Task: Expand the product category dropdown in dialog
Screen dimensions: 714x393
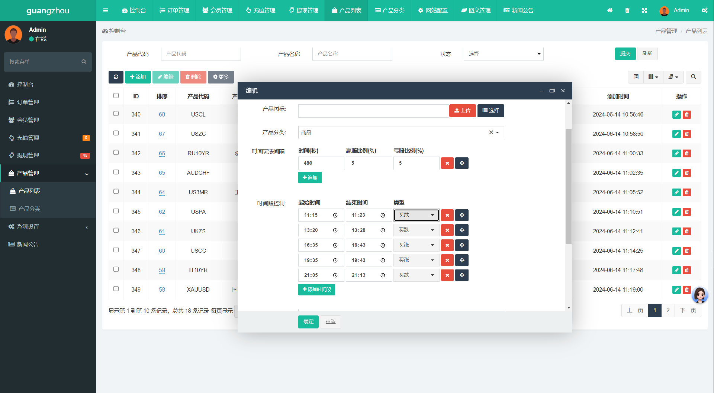Action: click(497, 132)
